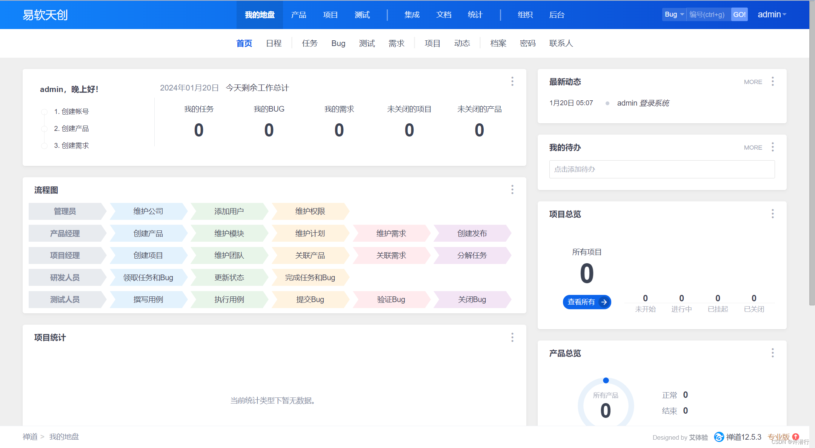815x448 pixels.
Task: Open the 最新动态 panel's three-dot menu
Action: pyautogui.click(x=772, y=81)
